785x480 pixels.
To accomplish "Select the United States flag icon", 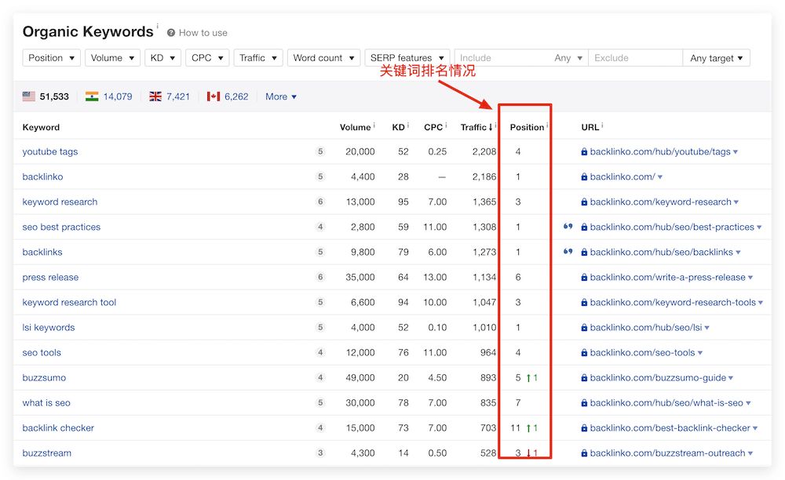I will 29,96.
